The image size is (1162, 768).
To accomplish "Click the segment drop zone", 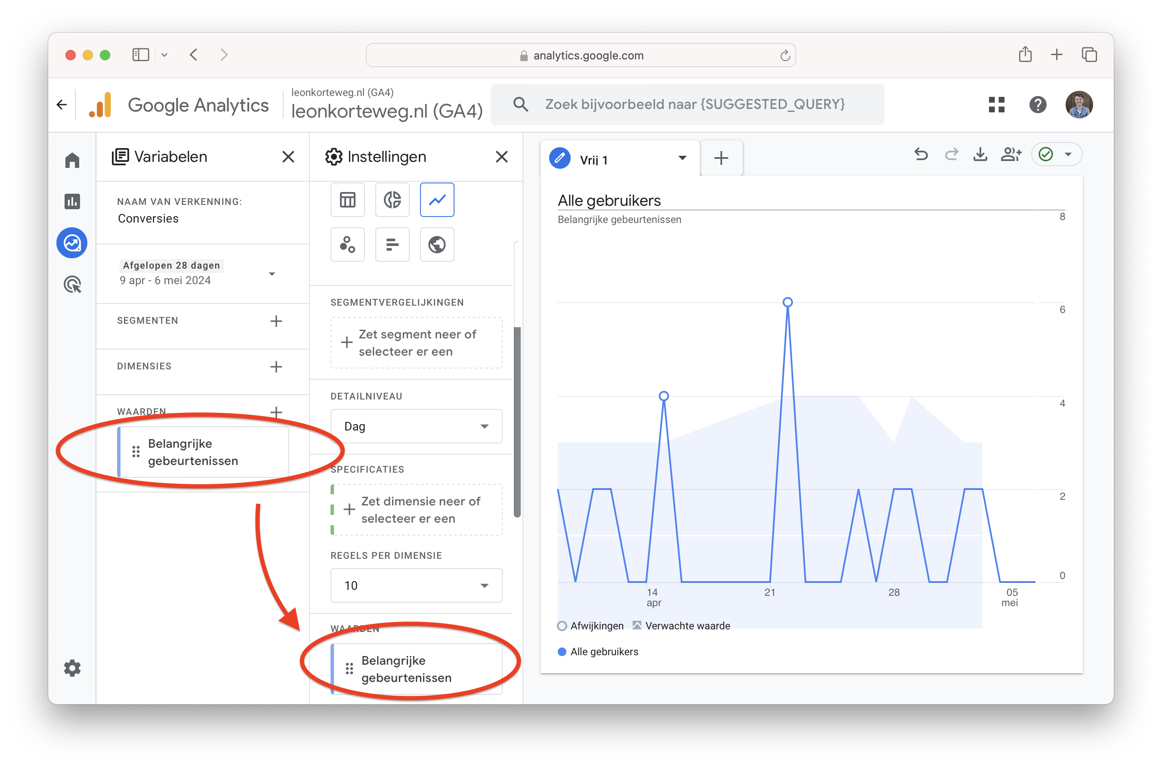I will pyautogui.click(x=416, y=343).
